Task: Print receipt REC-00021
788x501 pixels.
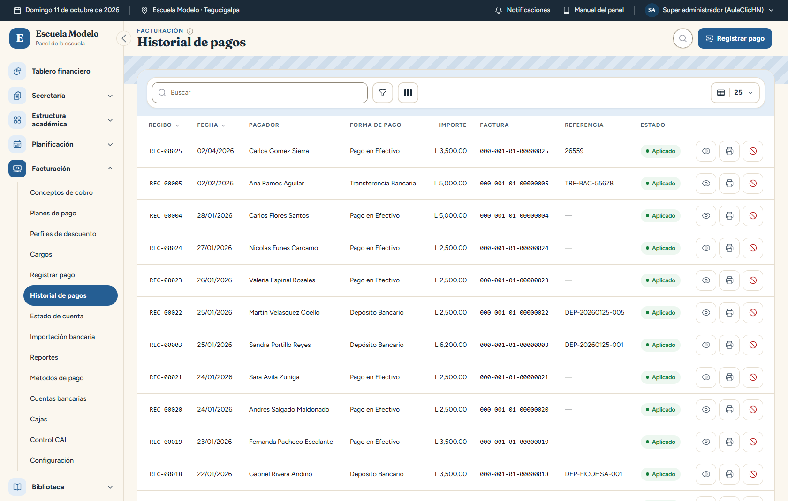Action: point(729,377)
